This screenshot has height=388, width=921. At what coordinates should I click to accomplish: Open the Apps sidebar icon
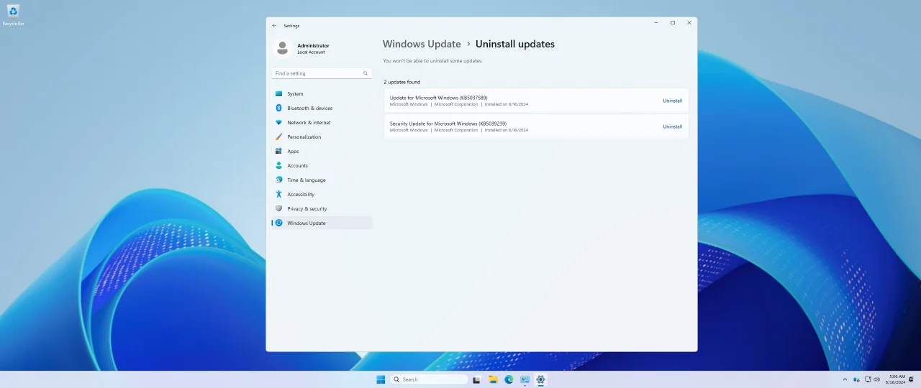point(278,151)
